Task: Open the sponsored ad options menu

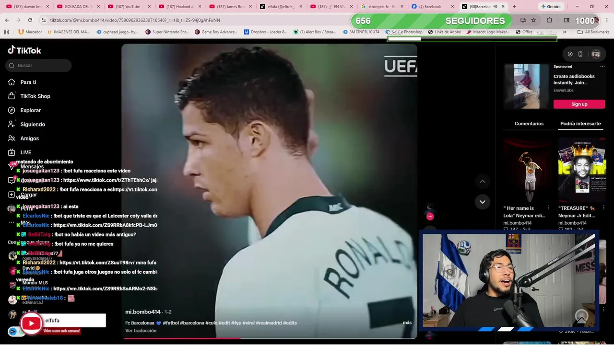Action: click(603, 67)
